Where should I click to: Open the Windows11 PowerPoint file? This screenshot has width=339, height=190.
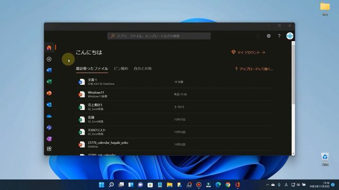(174, 94)
